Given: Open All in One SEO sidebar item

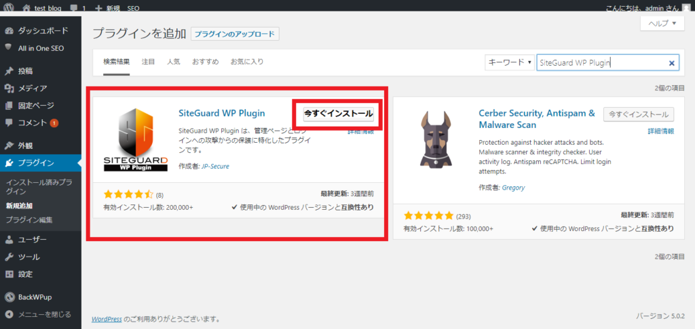Looking at the screenshot, I should [x=42, y=47].
